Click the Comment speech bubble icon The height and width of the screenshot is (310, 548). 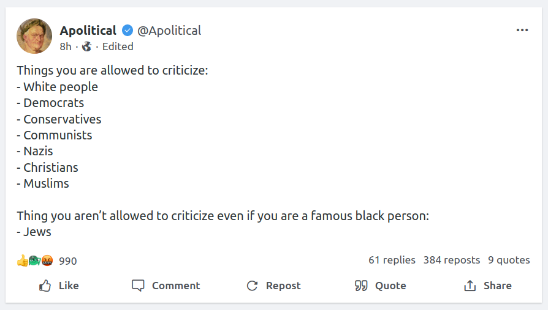[138, 286]
